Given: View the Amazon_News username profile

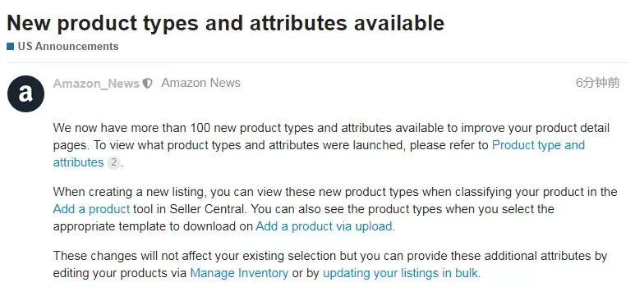Looking at the screenshot, I should [x=96, y=84].
